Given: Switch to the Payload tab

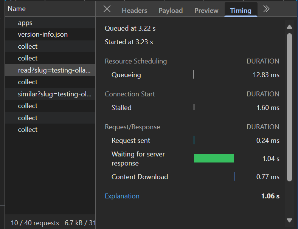Looking at the screenshot, I should [x=171, y=10].
